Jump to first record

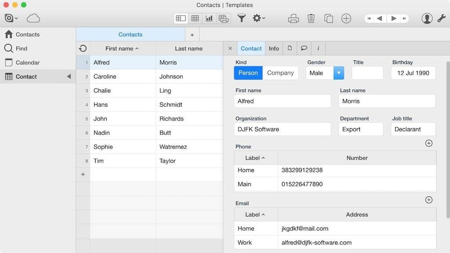click(369, 18)
